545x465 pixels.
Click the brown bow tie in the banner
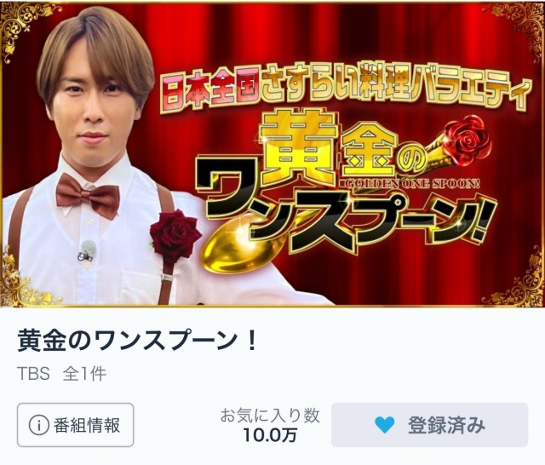point(88,195)
